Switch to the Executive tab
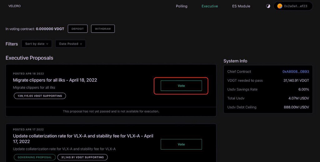Image resolution: width=320 pixels, height=162 pixels. click(x=210, y=6)
